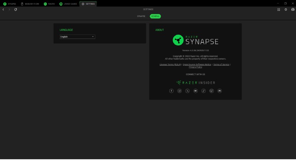Click the refresh icon
Viewport: 296px width, 160px height.
(15, 10)
